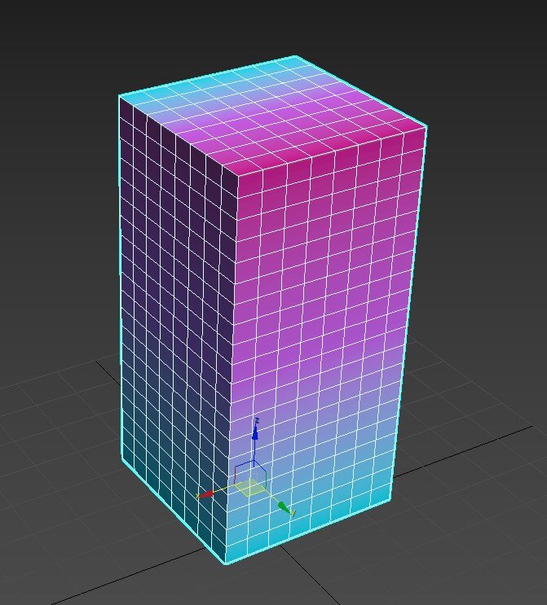Select the segmented box object's magenta top face

point(272,116)
